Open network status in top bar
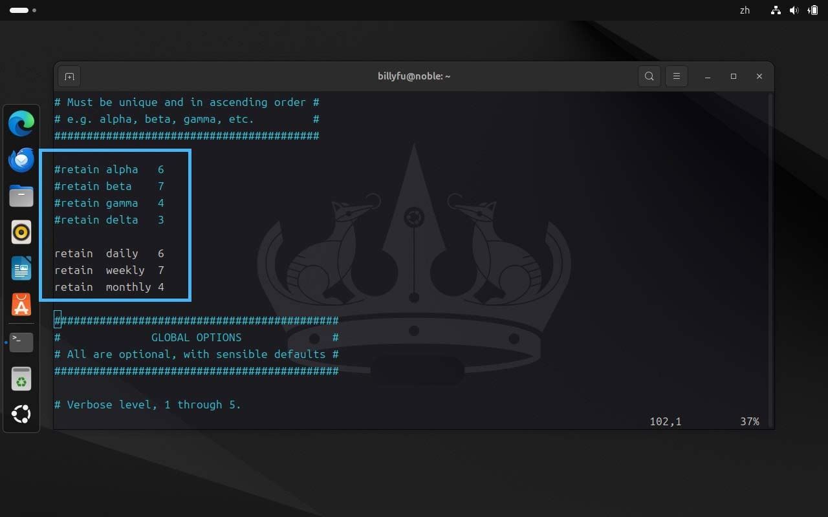The height and width of the screenshot is (517, 828). coord(776,10)
